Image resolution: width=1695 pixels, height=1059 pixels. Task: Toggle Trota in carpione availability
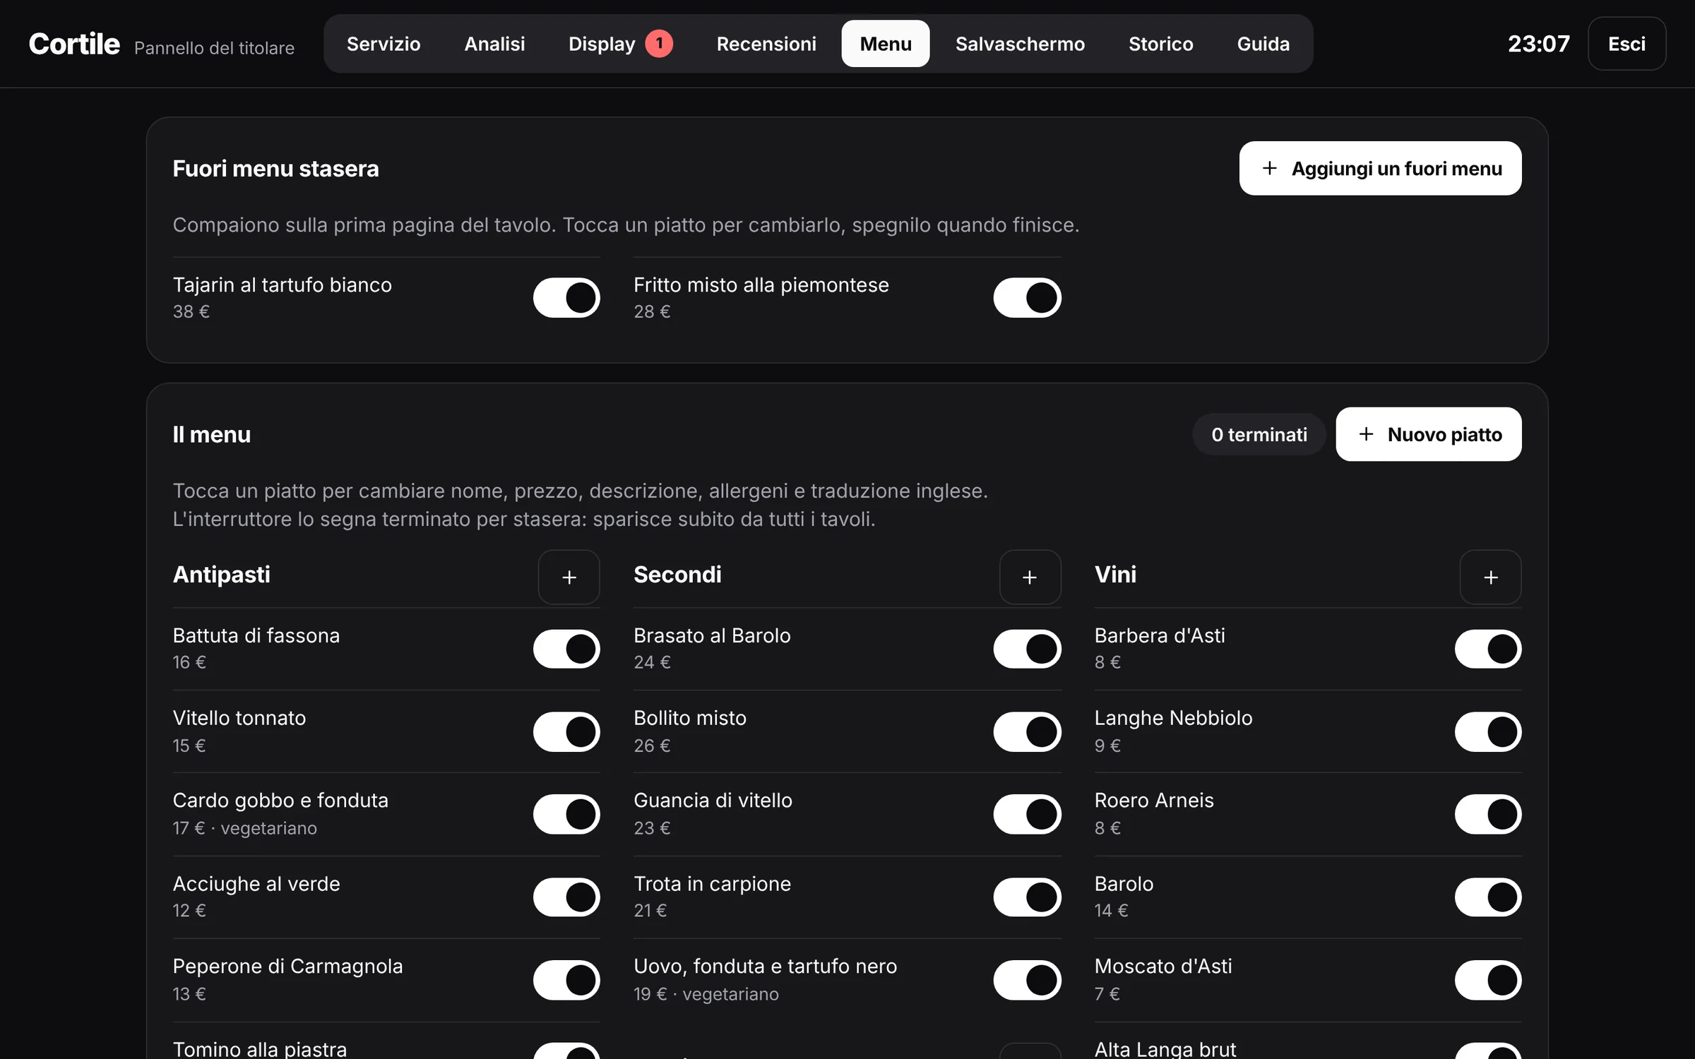pos(1027,897)
